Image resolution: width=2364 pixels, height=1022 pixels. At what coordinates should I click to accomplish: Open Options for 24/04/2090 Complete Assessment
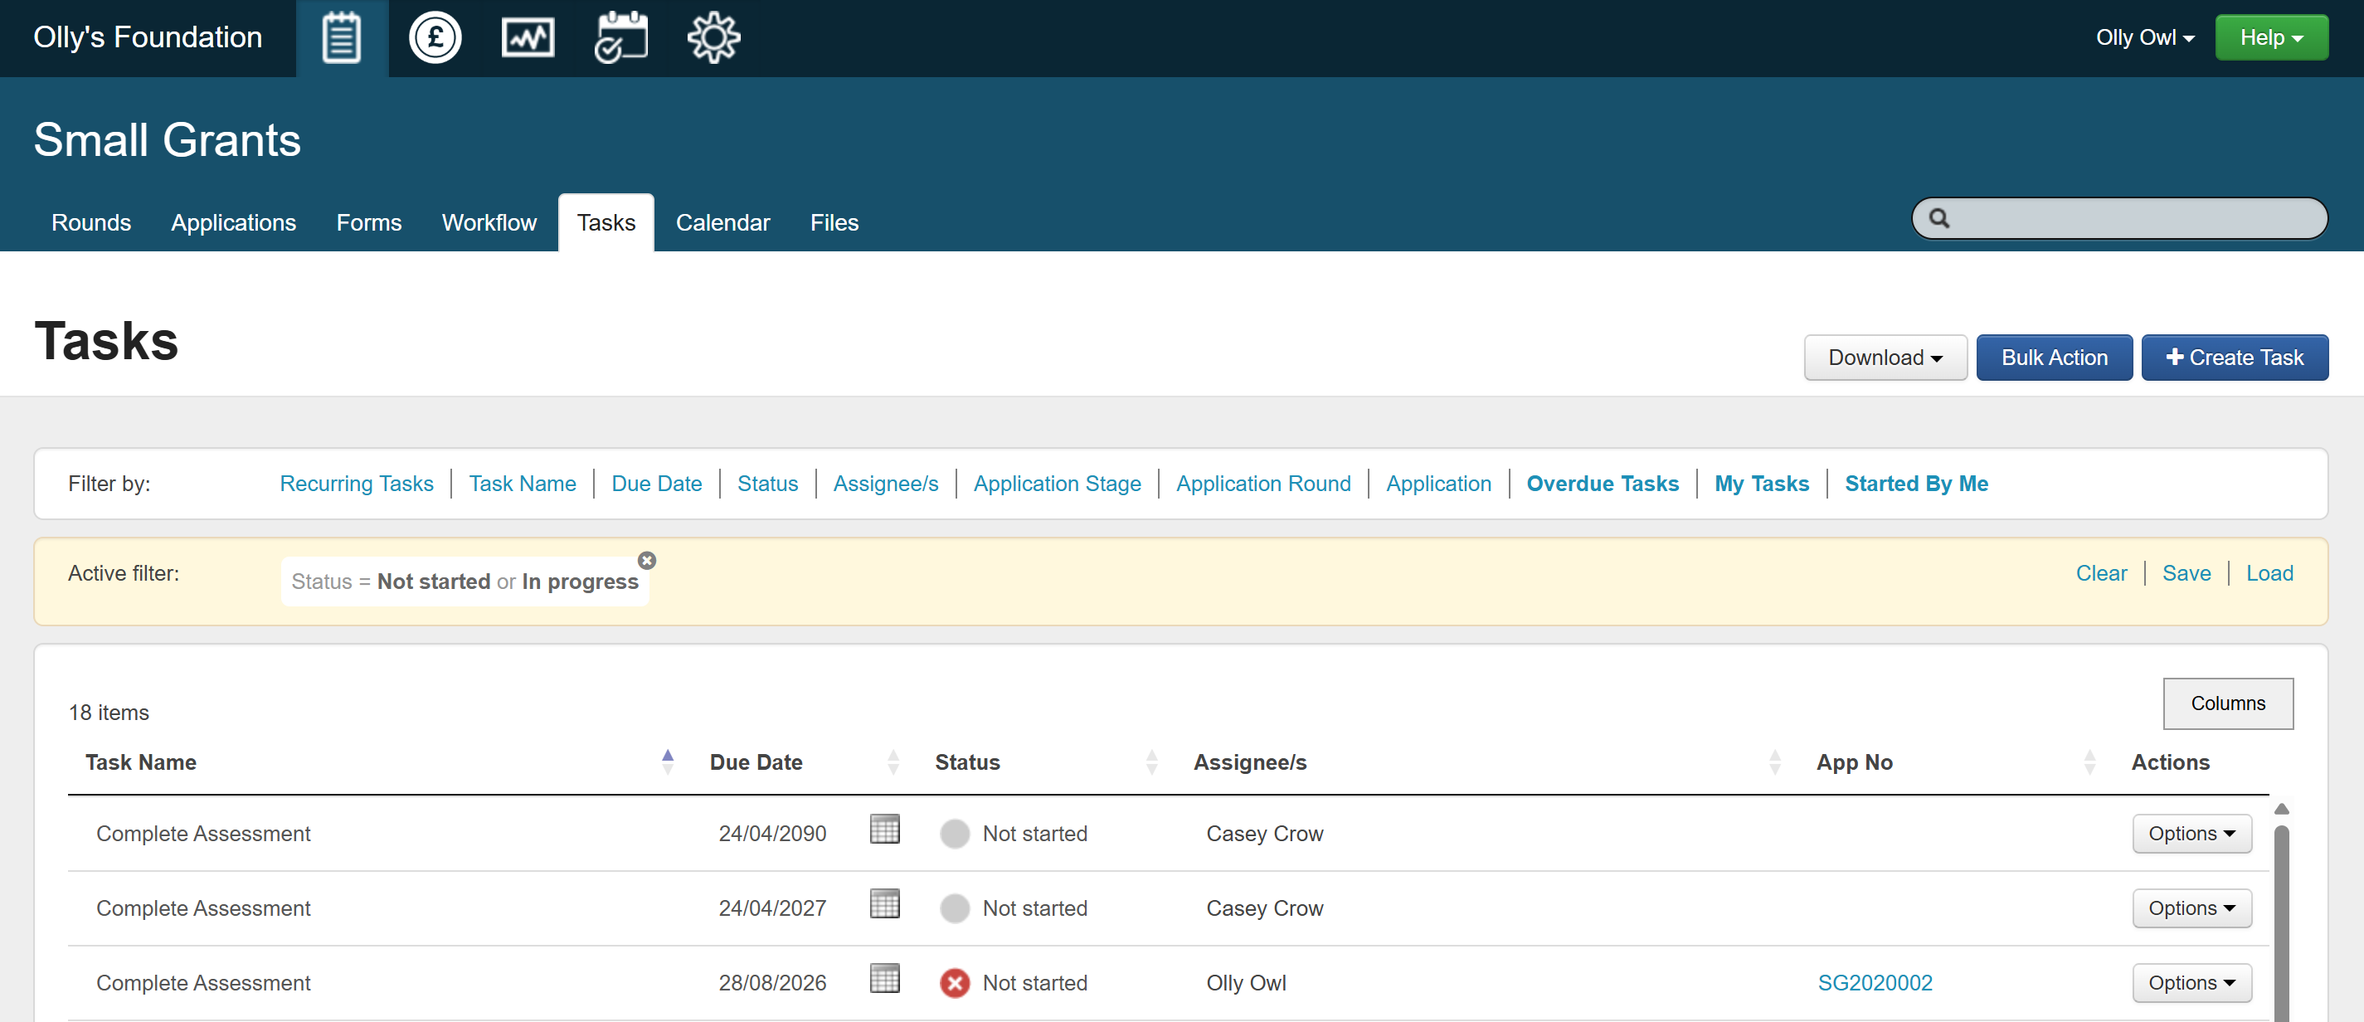(x=2191, y=834)
